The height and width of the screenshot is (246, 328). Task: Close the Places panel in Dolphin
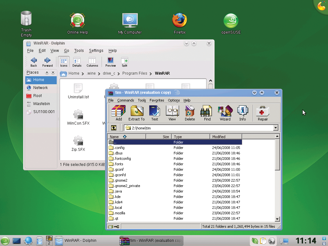tap(53, 73)
